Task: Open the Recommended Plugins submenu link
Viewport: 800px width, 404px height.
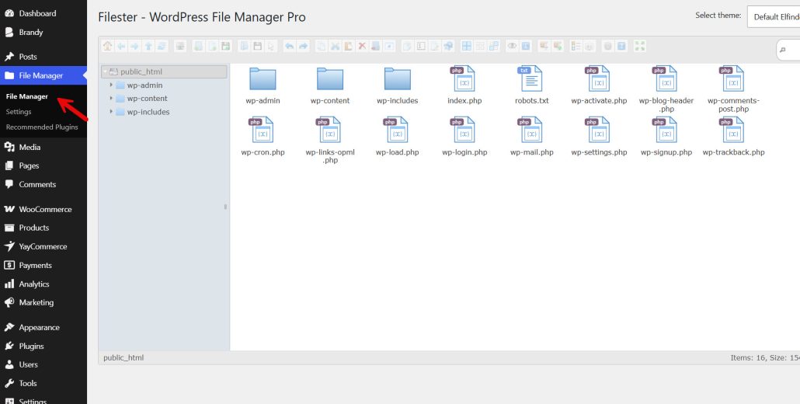Action: [x=42, y=127]
